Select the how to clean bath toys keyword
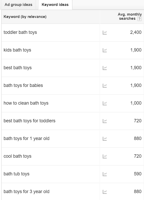This screenshot has height=200, width=144. click(26, 103)
